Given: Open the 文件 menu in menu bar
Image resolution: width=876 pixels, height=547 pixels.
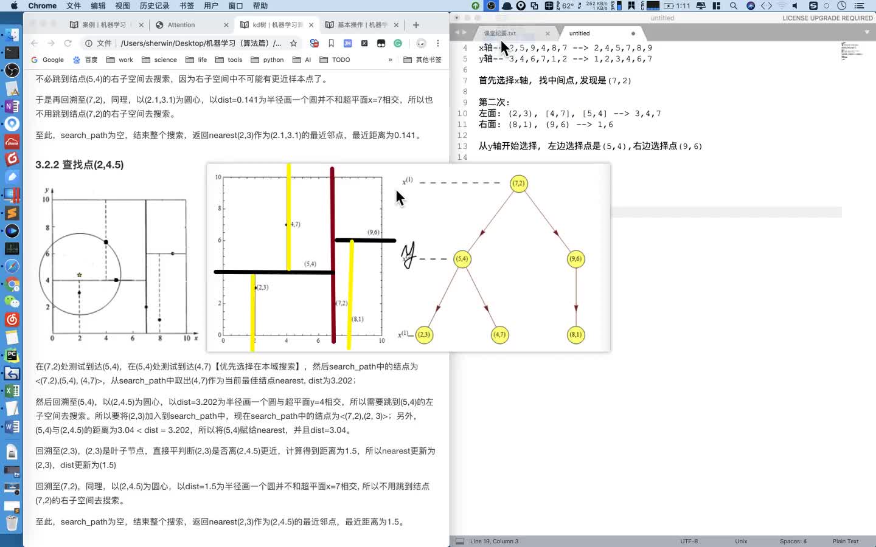Looking at the screenshot, I should (x=74, y=5).
